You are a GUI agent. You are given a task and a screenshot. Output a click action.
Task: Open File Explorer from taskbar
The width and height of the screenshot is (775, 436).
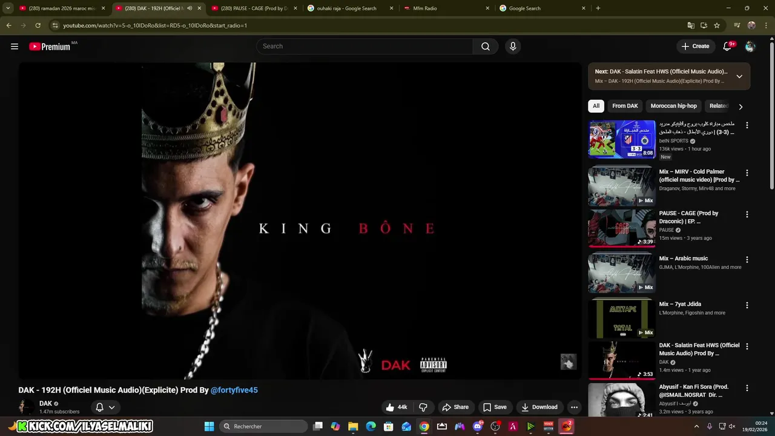click(x=353, y=426)
